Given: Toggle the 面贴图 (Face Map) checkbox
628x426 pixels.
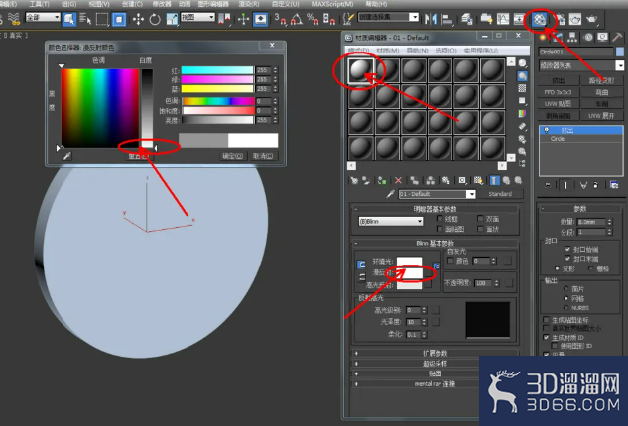Looking at the screenshot, I should 440,229.
